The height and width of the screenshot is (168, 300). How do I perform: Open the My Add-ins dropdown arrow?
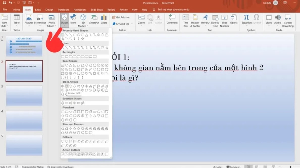point(132,24)
